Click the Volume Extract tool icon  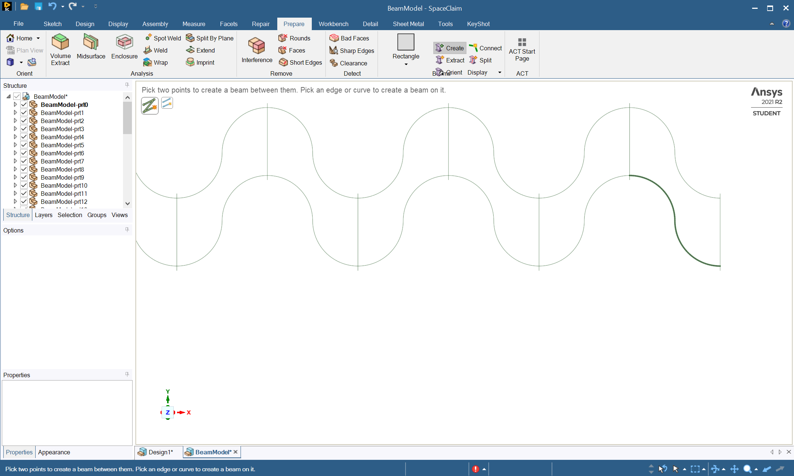[x=60, y=42]
